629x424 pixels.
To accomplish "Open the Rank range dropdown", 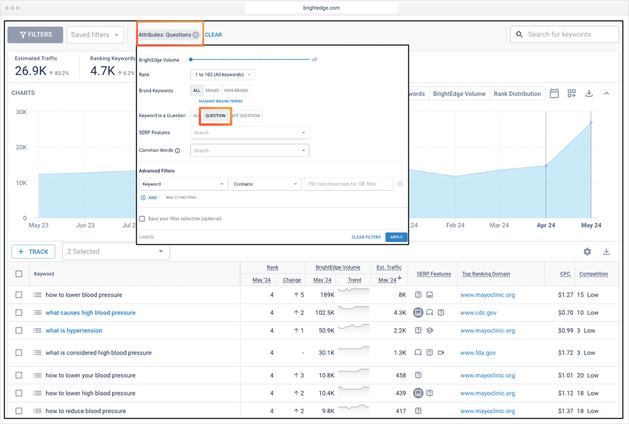I will tap(222, 75).
